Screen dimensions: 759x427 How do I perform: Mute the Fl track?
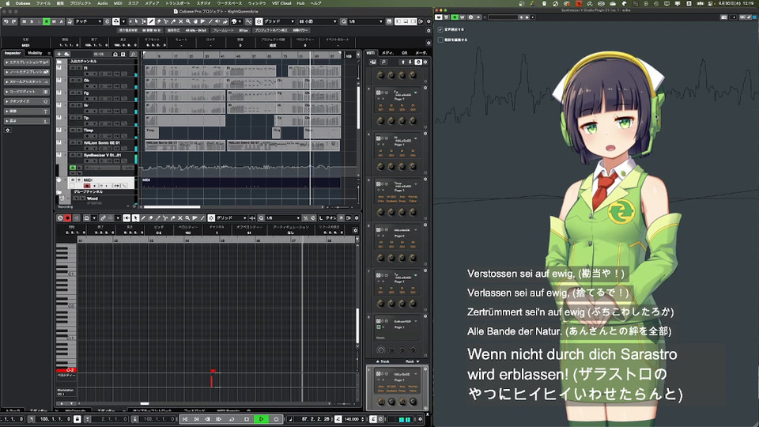(73, 68)
